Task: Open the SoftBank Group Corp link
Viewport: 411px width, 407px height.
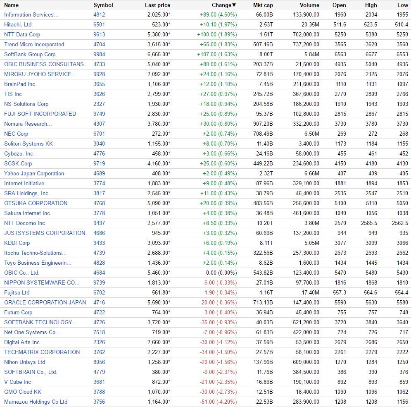Action: tap(30, 54)
